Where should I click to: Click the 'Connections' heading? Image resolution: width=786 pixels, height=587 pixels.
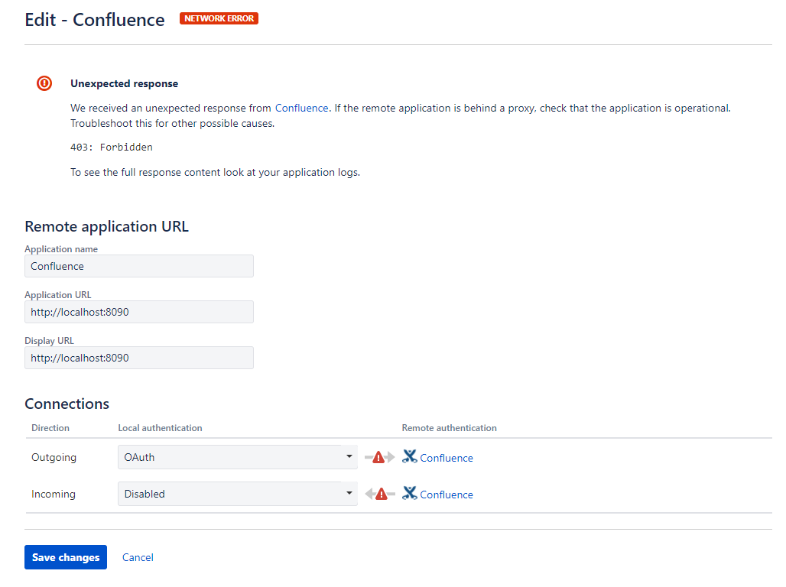click(67, 404)
